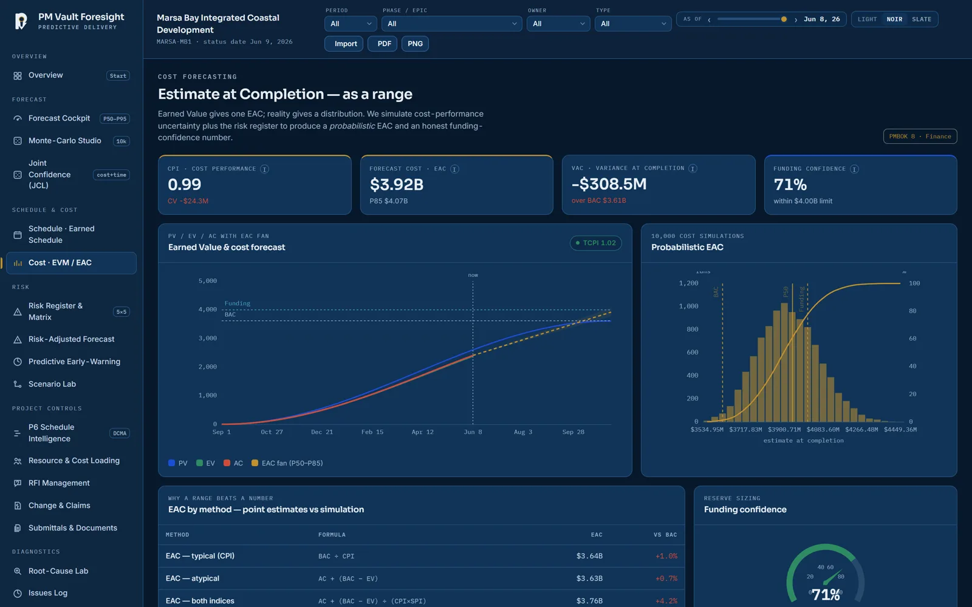The height and width of the screenshot is (607, 972).
Task: Click the 5x5 badge on Risk Register
Action: pyautogui.click(x=122, y=312)
